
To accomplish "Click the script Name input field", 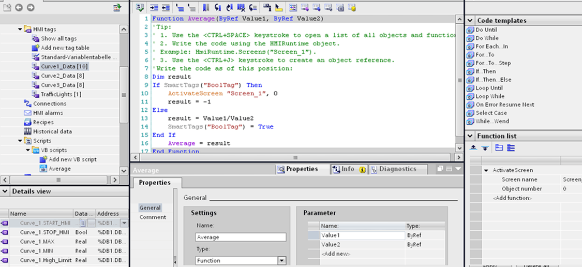I will (241, 237).
